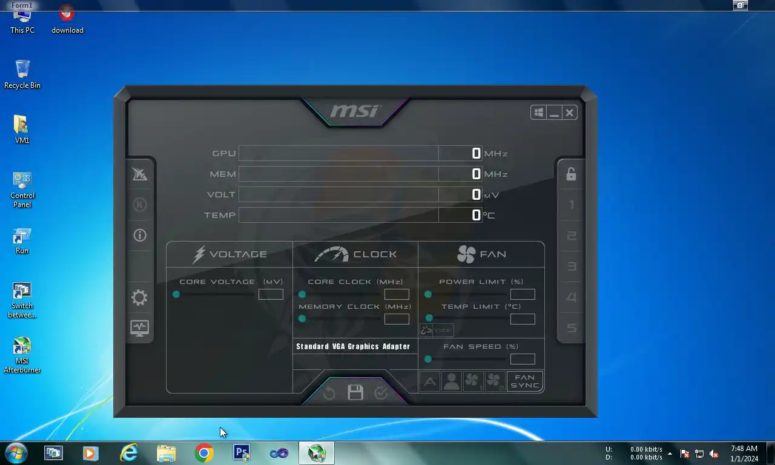Open the MSI Combustor stress test plane icon
This screenshot has width=775, height=465.
[139, 174]
